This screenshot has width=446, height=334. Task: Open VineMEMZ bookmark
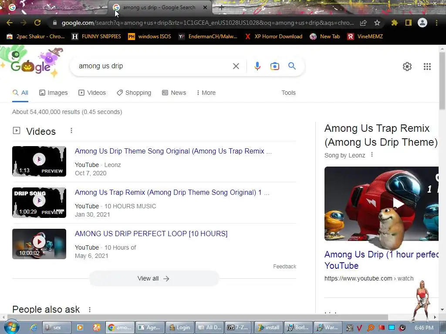365,37
